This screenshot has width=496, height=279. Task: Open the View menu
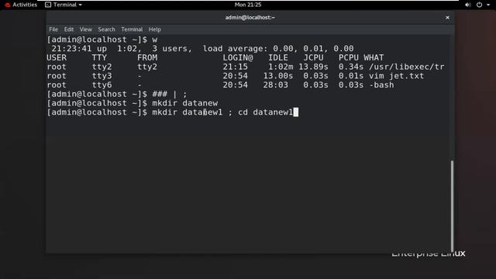[86, 29]
